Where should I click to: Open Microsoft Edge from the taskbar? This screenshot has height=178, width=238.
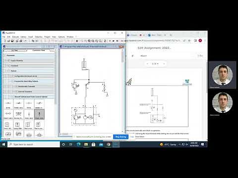point(78,144)
